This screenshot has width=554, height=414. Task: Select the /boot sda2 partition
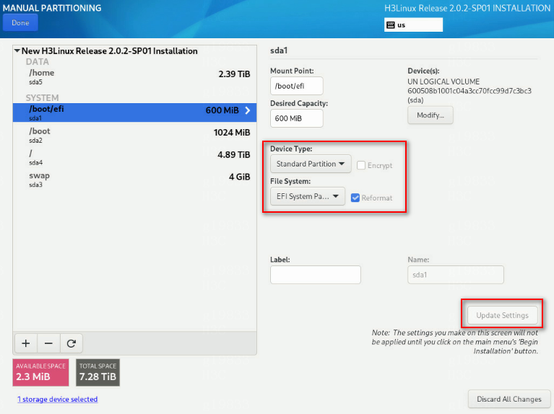(134, 135)
